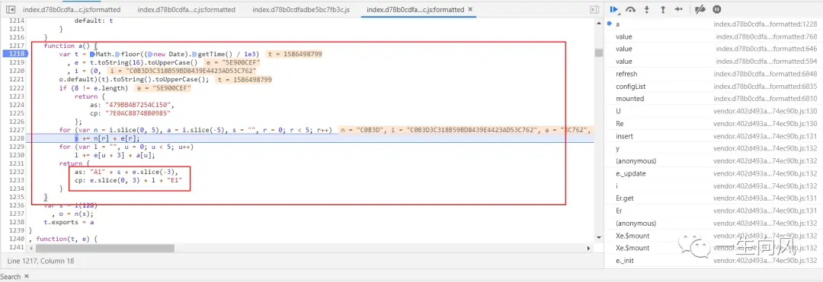Image resolution: width=823 pixels, height=282 pixels.
Task: Click the 'function a() {' code line
Action: (71, 46)
